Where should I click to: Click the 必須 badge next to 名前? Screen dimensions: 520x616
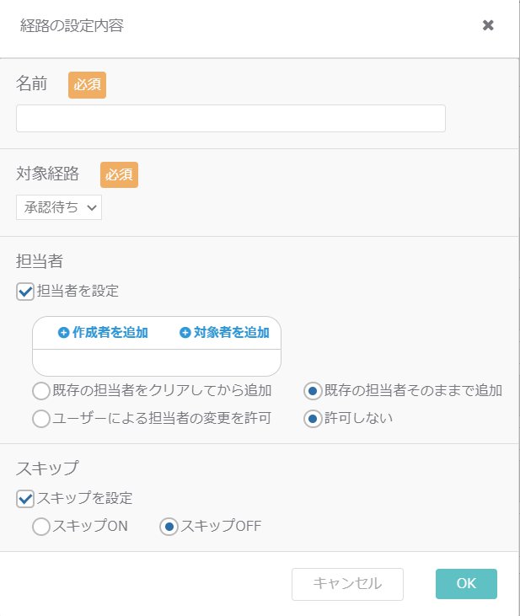[88, 84]
